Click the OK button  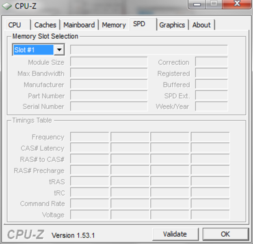click(x=225, y=234)
